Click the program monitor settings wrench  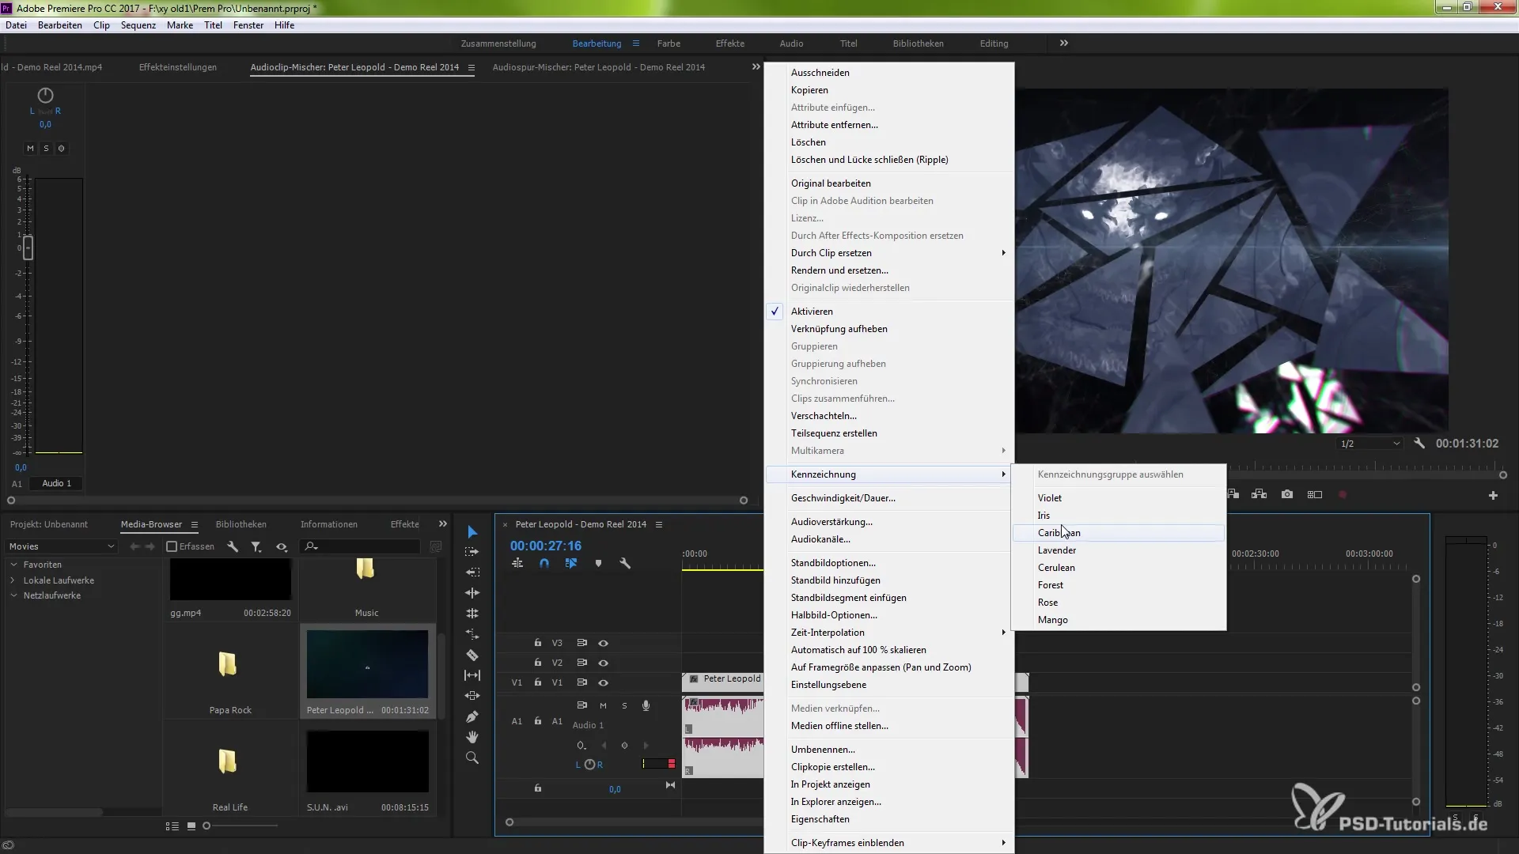click(x=1419, y=444)
